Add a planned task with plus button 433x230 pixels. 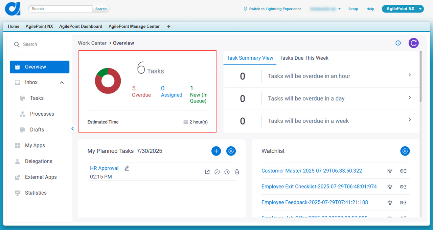tap(216, 151)
